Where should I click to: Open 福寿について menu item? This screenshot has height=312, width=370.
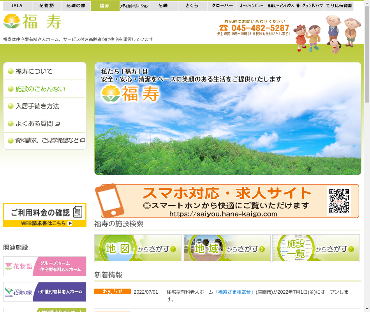[x=45, y=71]
